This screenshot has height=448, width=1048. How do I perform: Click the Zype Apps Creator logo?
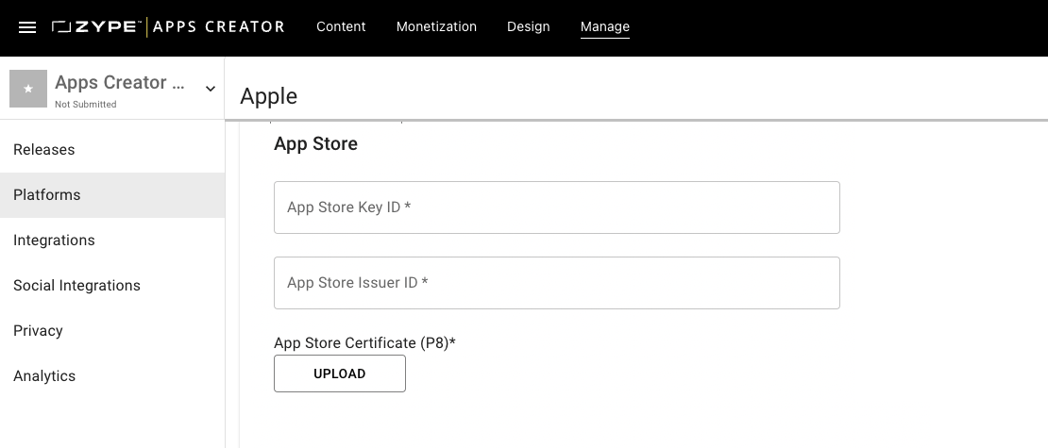[168, 26]
